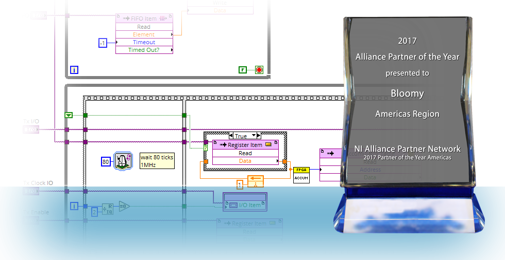Click the purple node right of FPGA ACCUM
The image size is (505, 260).
click(x=330, y=165)
